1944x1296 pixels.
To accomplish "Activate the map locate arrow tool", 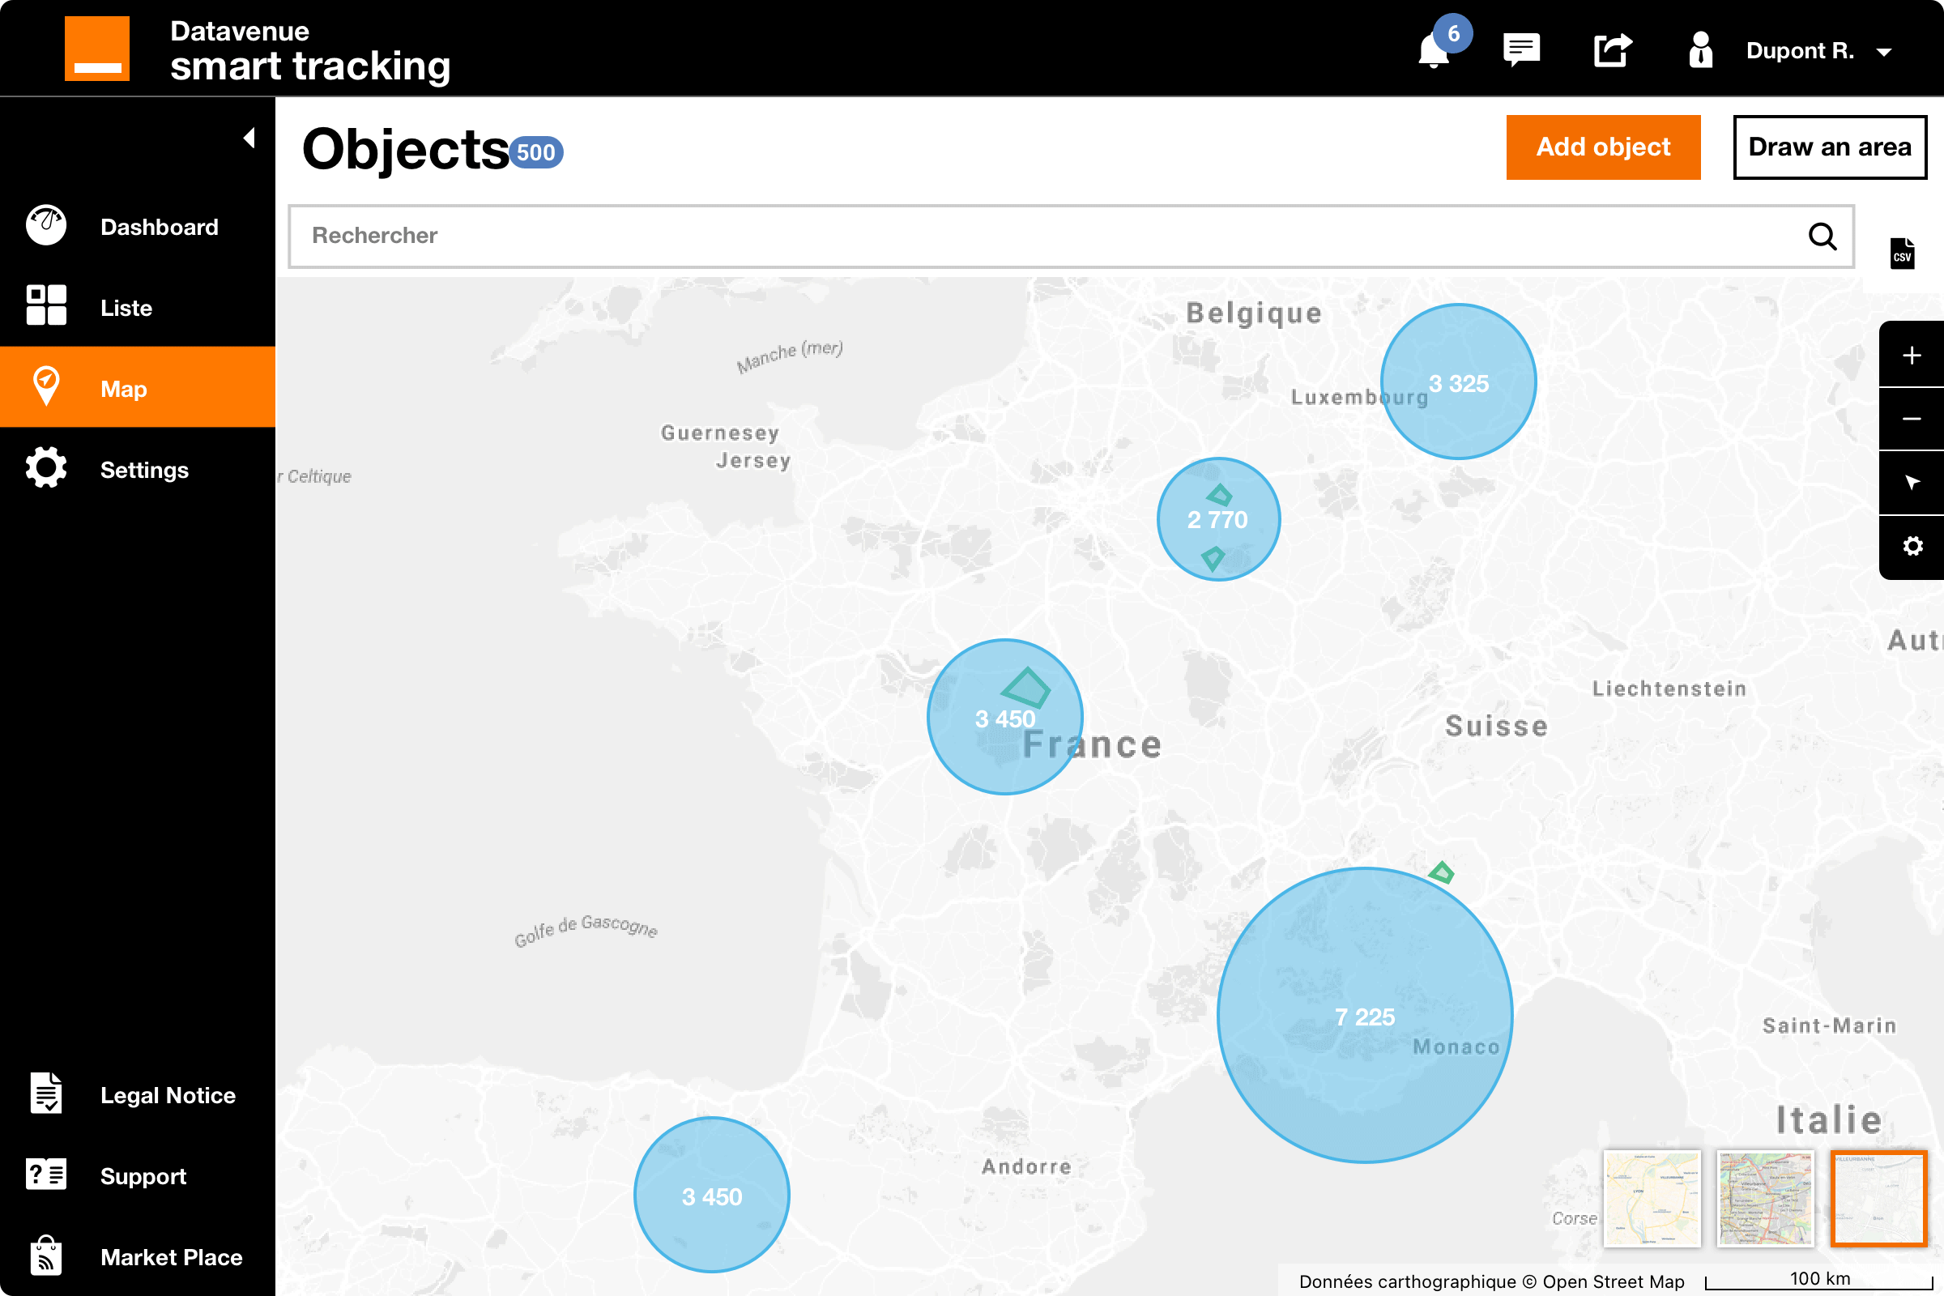I will tap(1911, 483).
